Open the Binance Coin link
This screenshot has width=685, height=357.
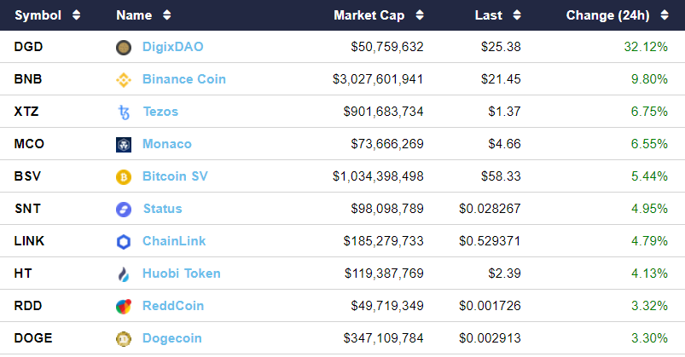click(x=183, y=79)
